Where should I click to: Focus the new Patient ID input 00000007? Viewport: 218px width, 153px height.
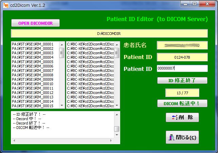pyautogui.click(x=182, y=68)
